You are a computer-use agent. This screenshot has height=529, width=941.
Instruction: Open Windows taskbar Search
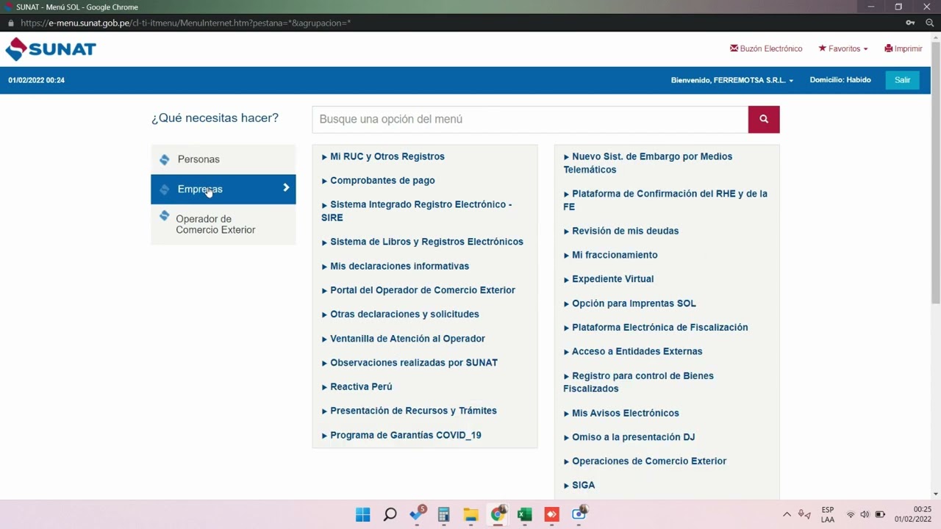pos(390,514)
